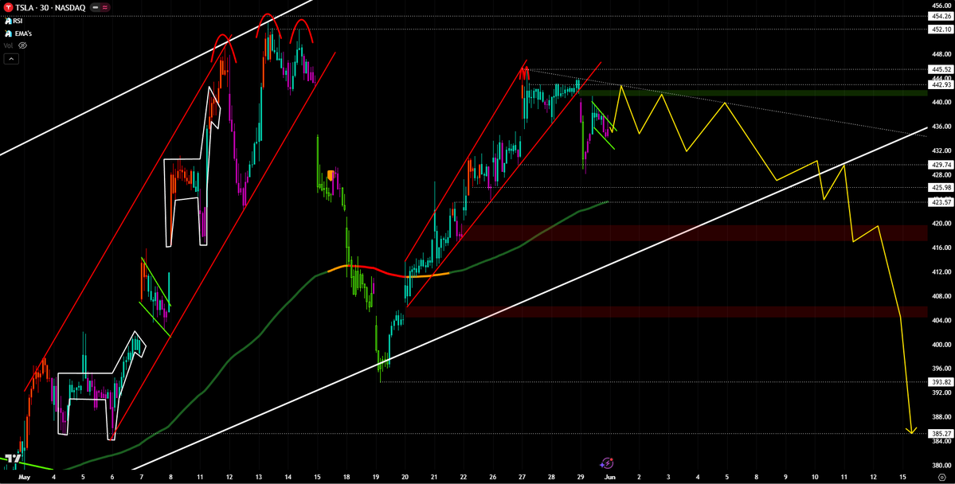The width and height of the screenshot is (955, 484).
Task: Click the 400.00 tick on price axis
Action: click(x=941, y=344)
